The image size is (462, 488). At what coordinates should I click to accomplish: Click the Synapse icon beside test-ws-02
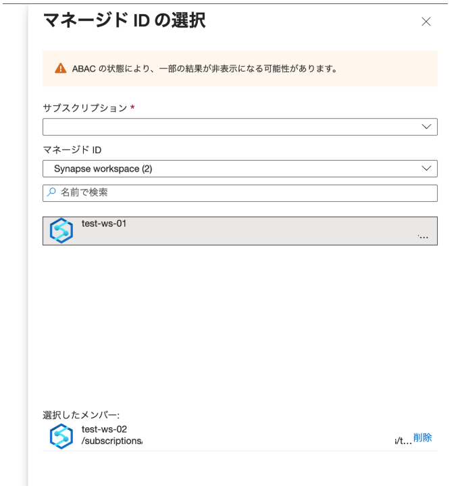(61, 436)
